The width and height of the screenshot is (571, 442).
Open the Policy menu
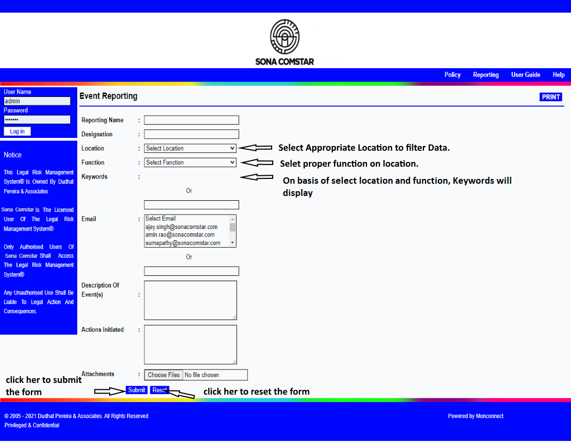pyautogui.click(x=452, y=75)
